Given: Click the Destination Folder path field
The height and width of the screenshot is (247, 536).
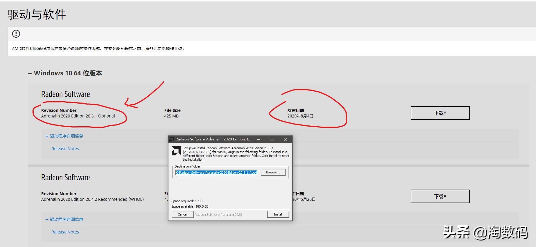Looking at the screenshot, I should pyautogui.click(x=217, y=173).
